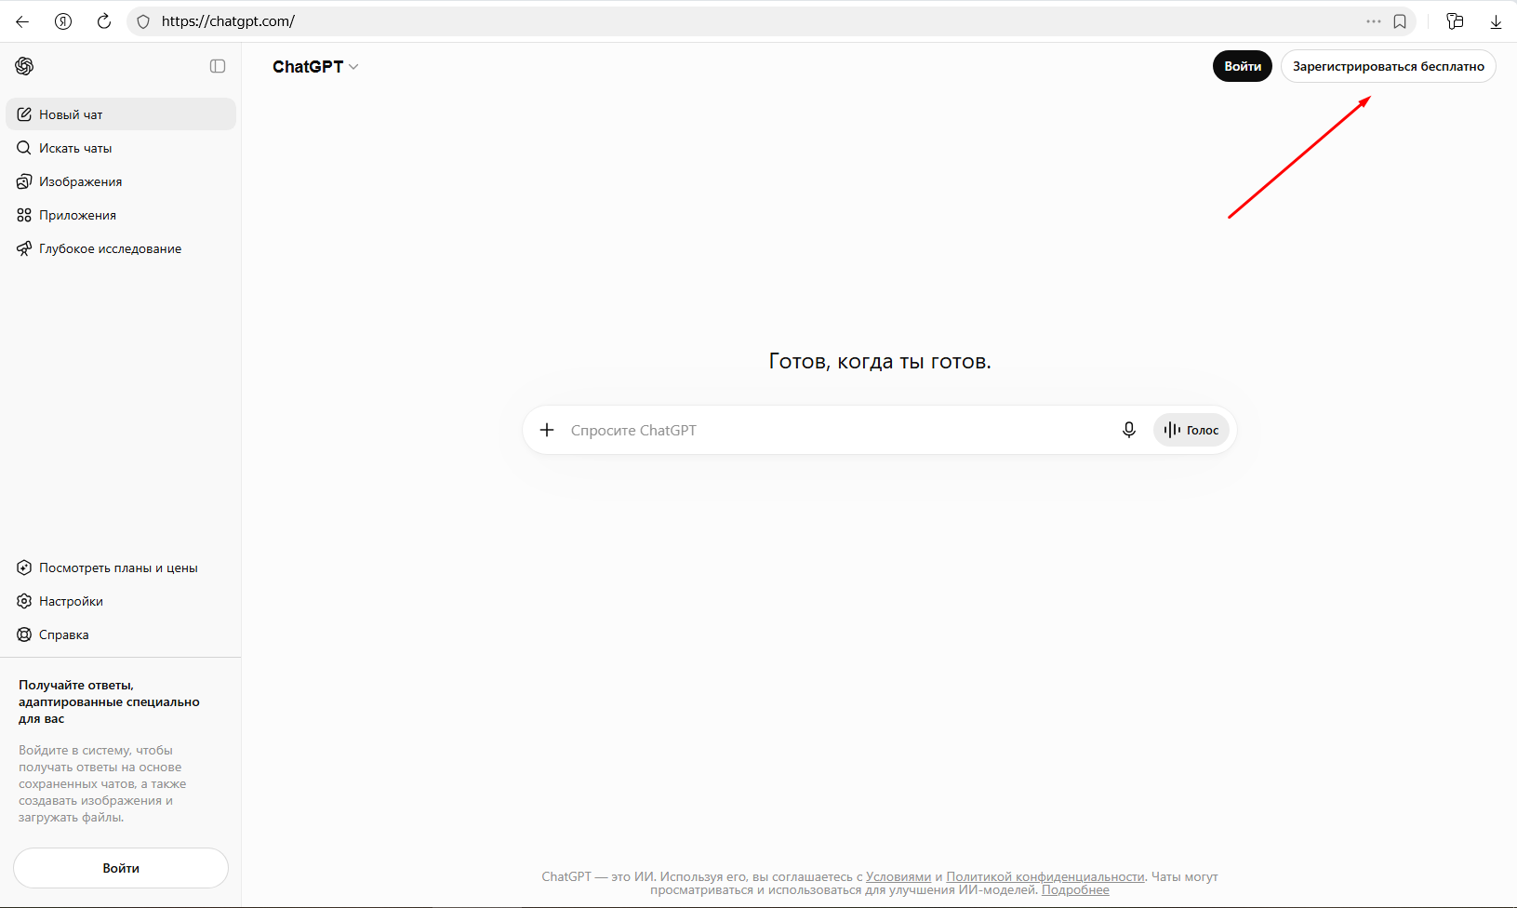Click the Войдите в систему description text
1517x908 pixels.
(102, 783)
